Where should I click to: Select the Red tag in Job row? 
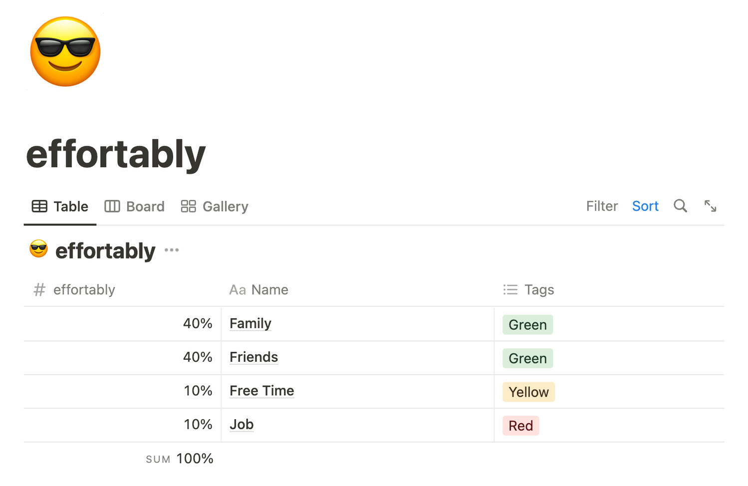pos(520,426)
